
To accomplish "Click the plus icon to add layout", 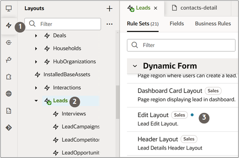I will [110, 9].
